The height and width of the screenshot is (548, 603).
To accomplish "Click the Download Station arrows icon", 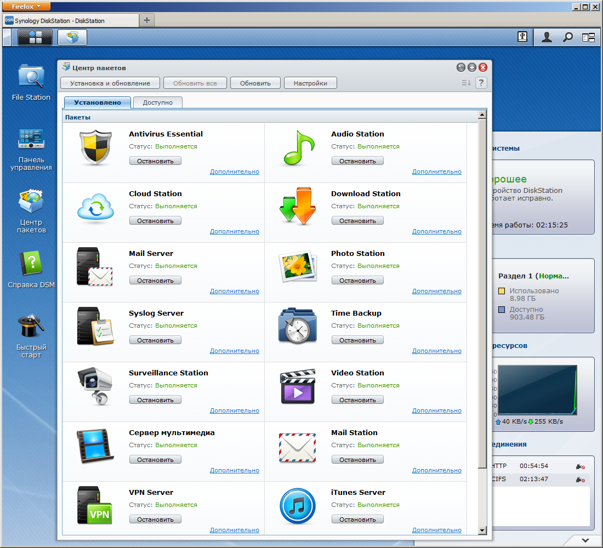I will click(x=298, y=206).
